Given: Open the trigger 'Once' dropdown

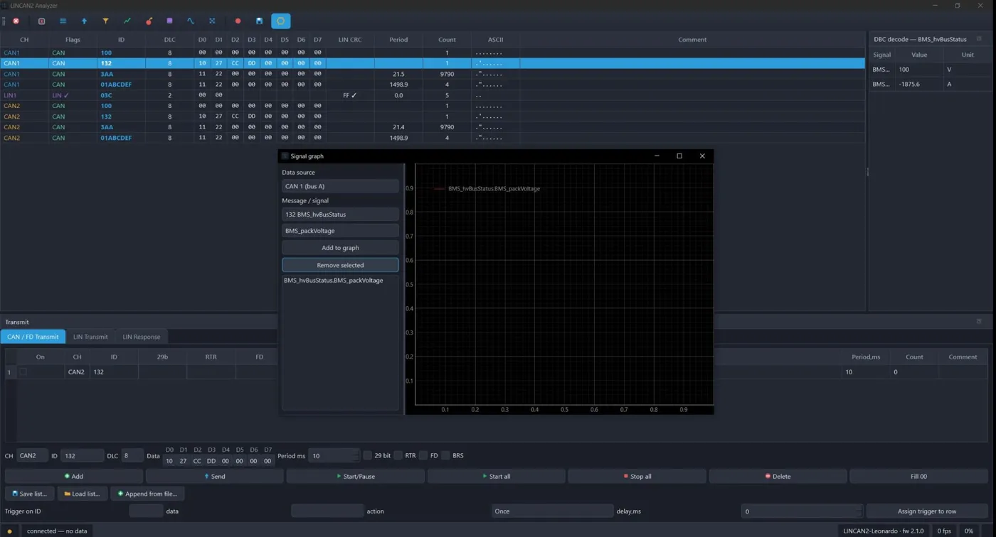Looking at the screenshot, I should [x=552, y=511].
